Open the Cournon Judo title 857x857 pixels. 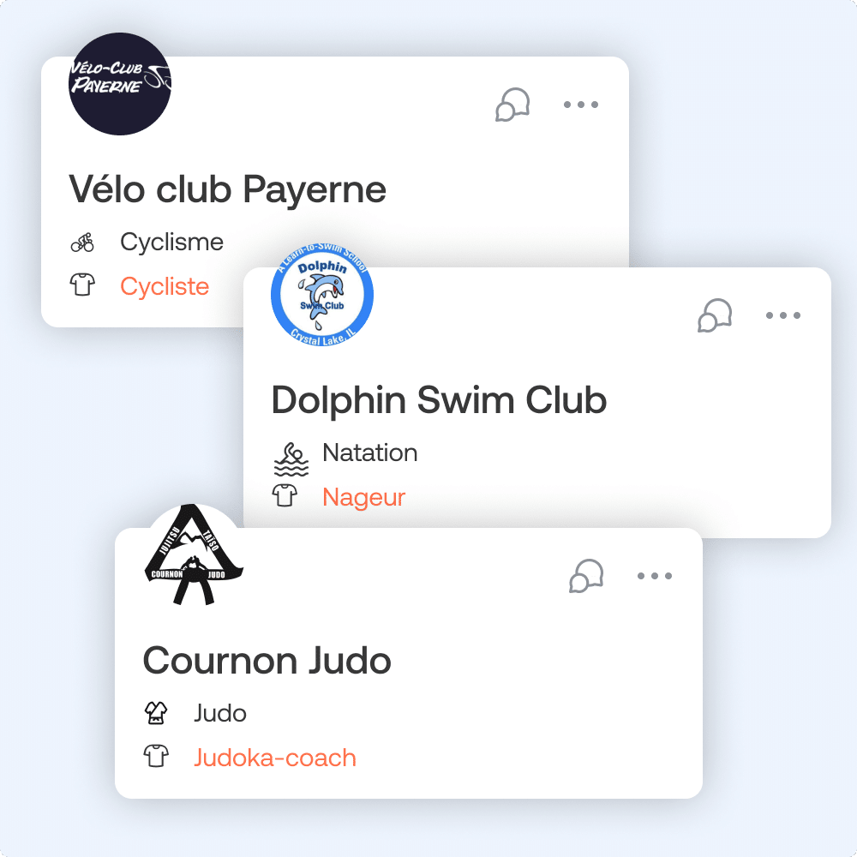tap(267, 661)
